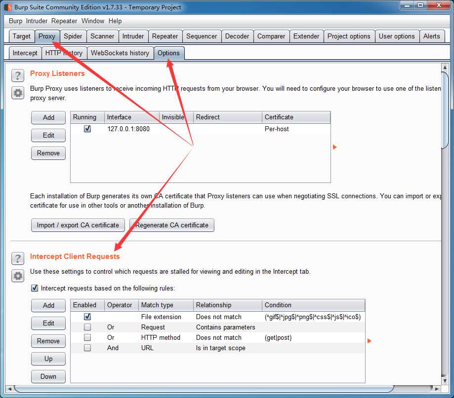
Task: Remove the selected intercept rule
Action: point(48,341)
